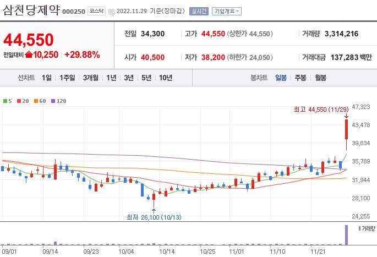
Task: Click the 시가 value 40,500
Action: (152, 57)
